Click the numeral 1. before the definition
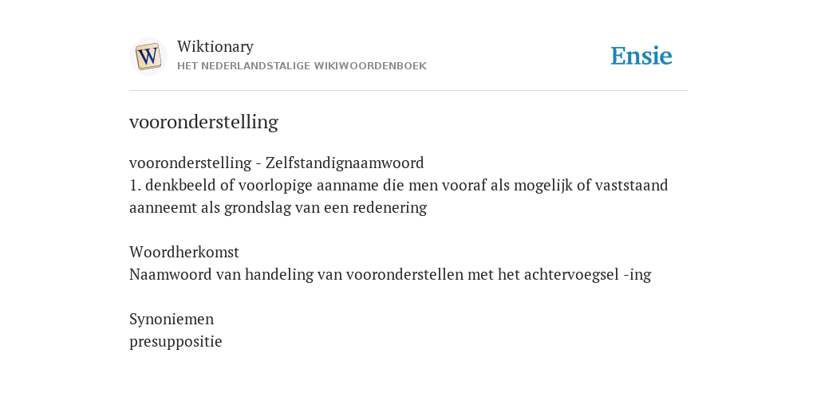 click(135, 185)
